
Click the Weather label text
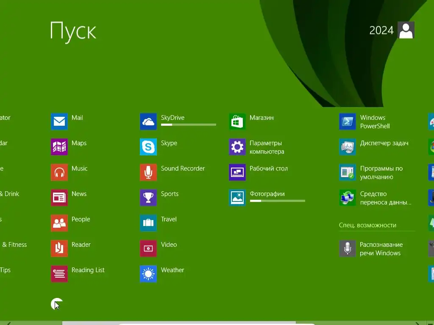click(x=172, y=270)
